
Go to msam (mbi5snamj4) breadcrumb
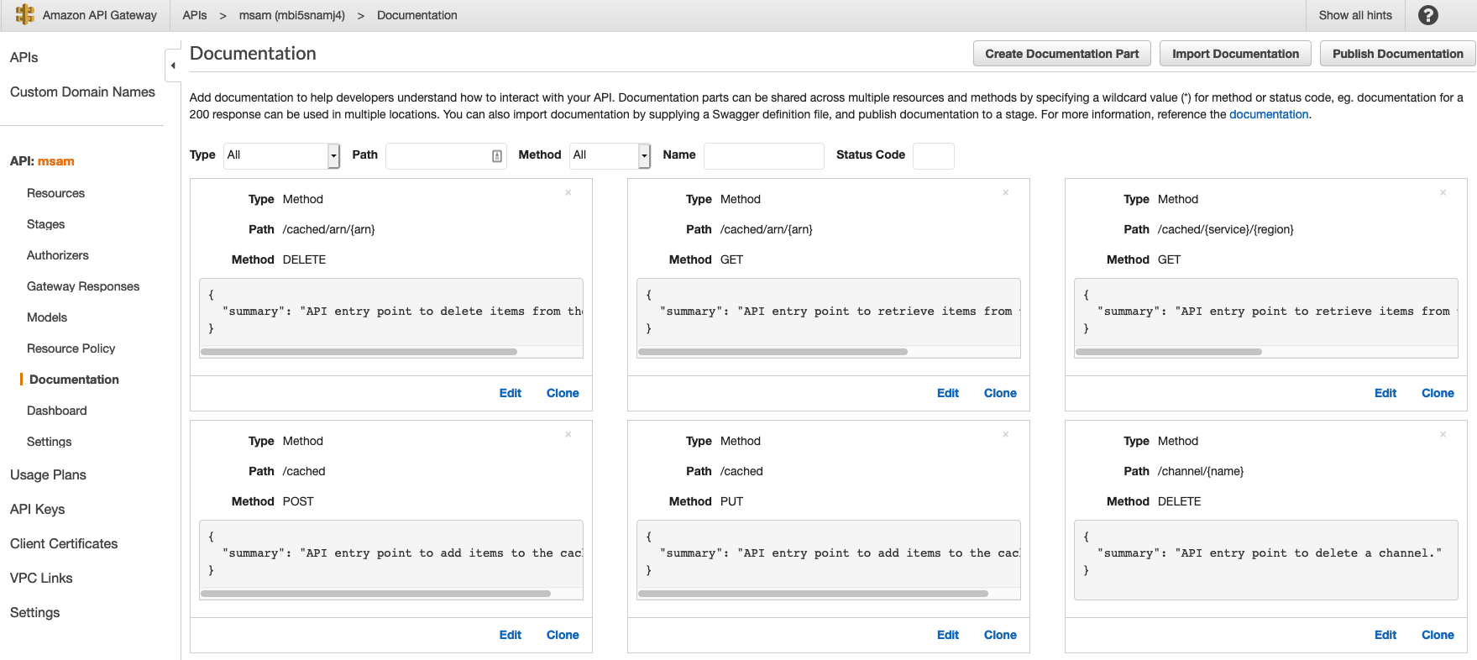pyautogui.click(x=292, y=15)
